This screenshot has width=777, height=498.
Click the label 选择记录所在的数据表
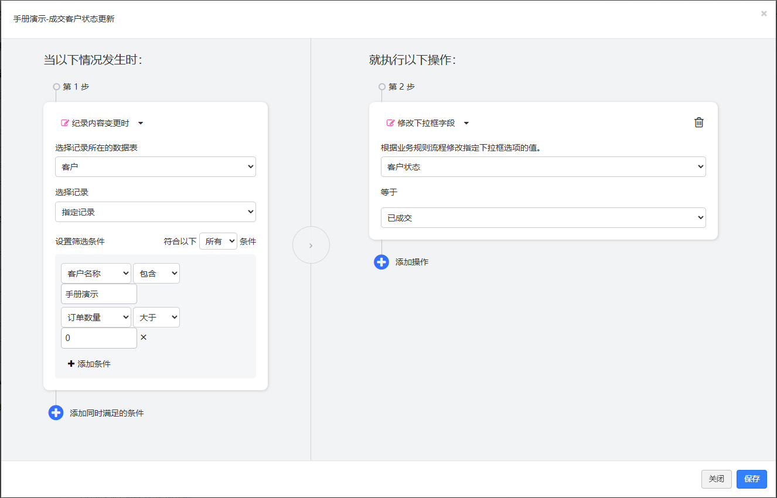pos(97,148)
